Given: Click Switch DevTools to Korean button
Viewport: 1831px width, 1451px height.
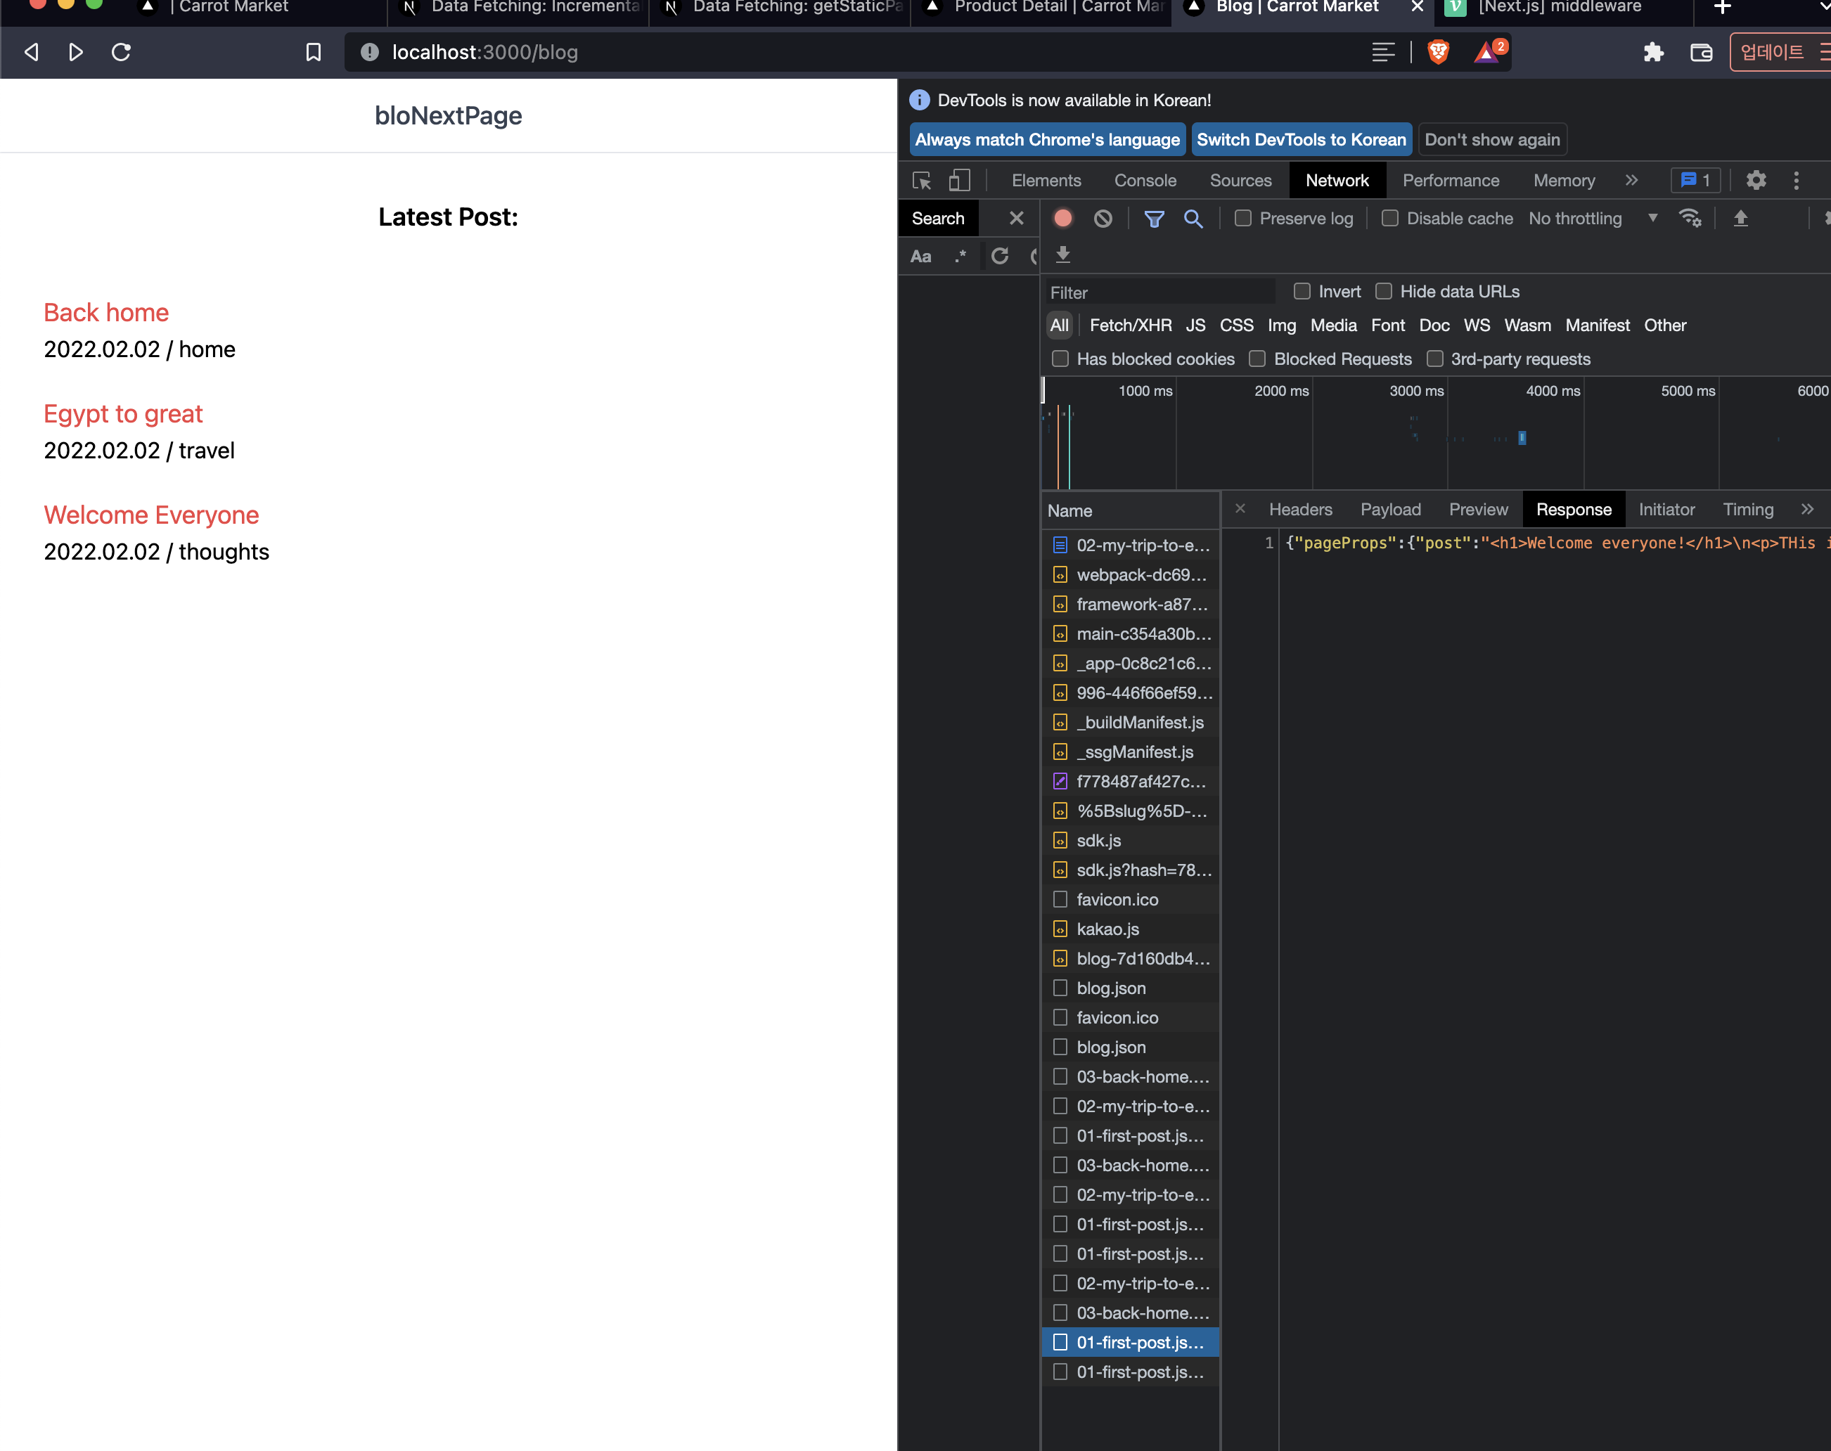Looking at the screenshot, I should [1301, 139].
